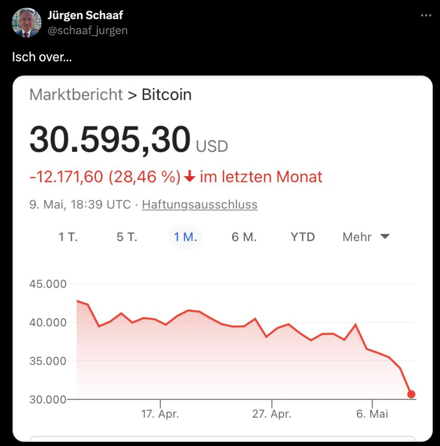The width and height of the screenshot is (440, 446).
Task: Click the red down-arrow price change icon
Action: click(x=190, y=177)
